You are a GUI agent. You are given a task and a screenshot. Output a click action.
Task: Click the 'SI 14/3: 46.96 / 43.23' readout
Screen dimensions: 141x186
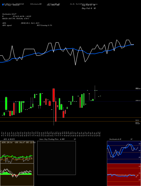(22, 16)
